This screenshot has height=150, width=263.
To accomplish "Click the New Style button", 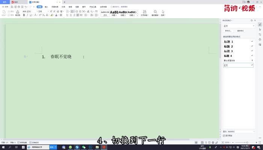I will tap(228, 31).
